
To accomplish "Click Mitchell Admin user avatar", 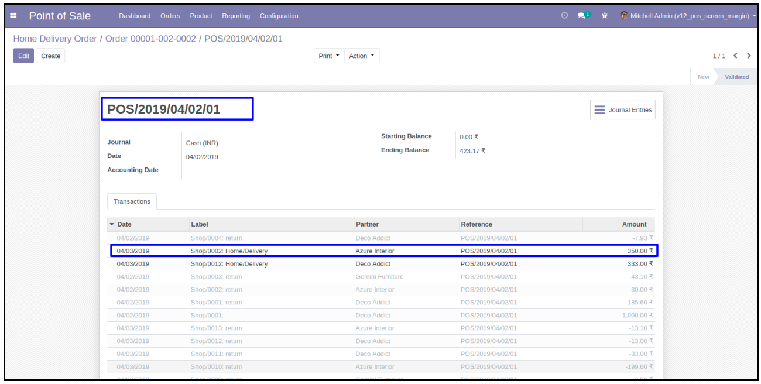I will [x=624, y=16].
